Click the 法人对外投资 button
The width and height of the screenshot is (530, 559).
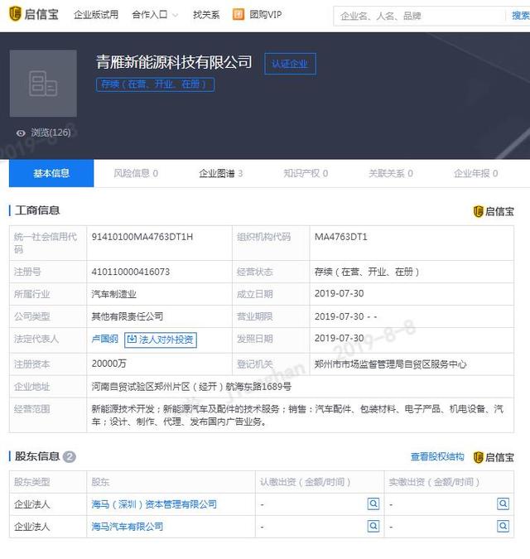(161, 340)
